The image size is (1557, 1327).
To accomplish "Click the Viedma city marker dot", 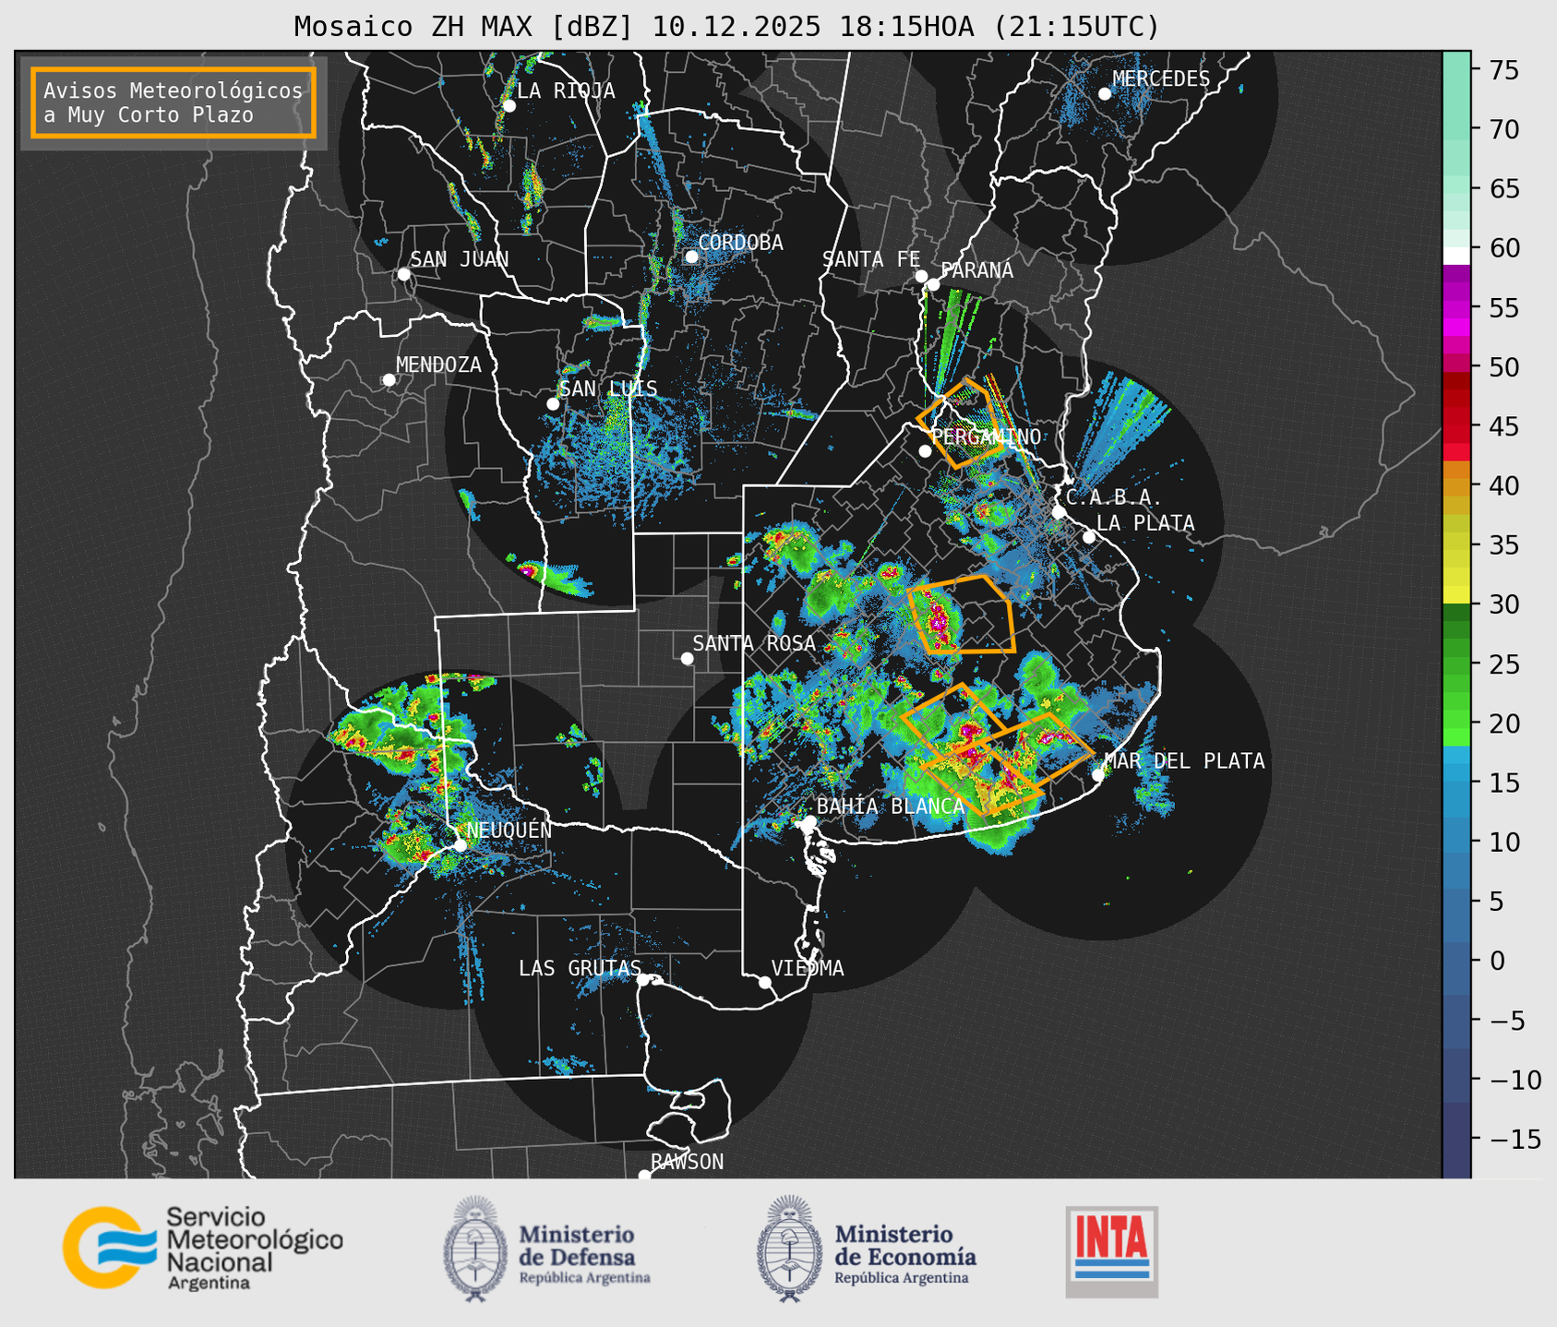I will click(x=765, y=983).
